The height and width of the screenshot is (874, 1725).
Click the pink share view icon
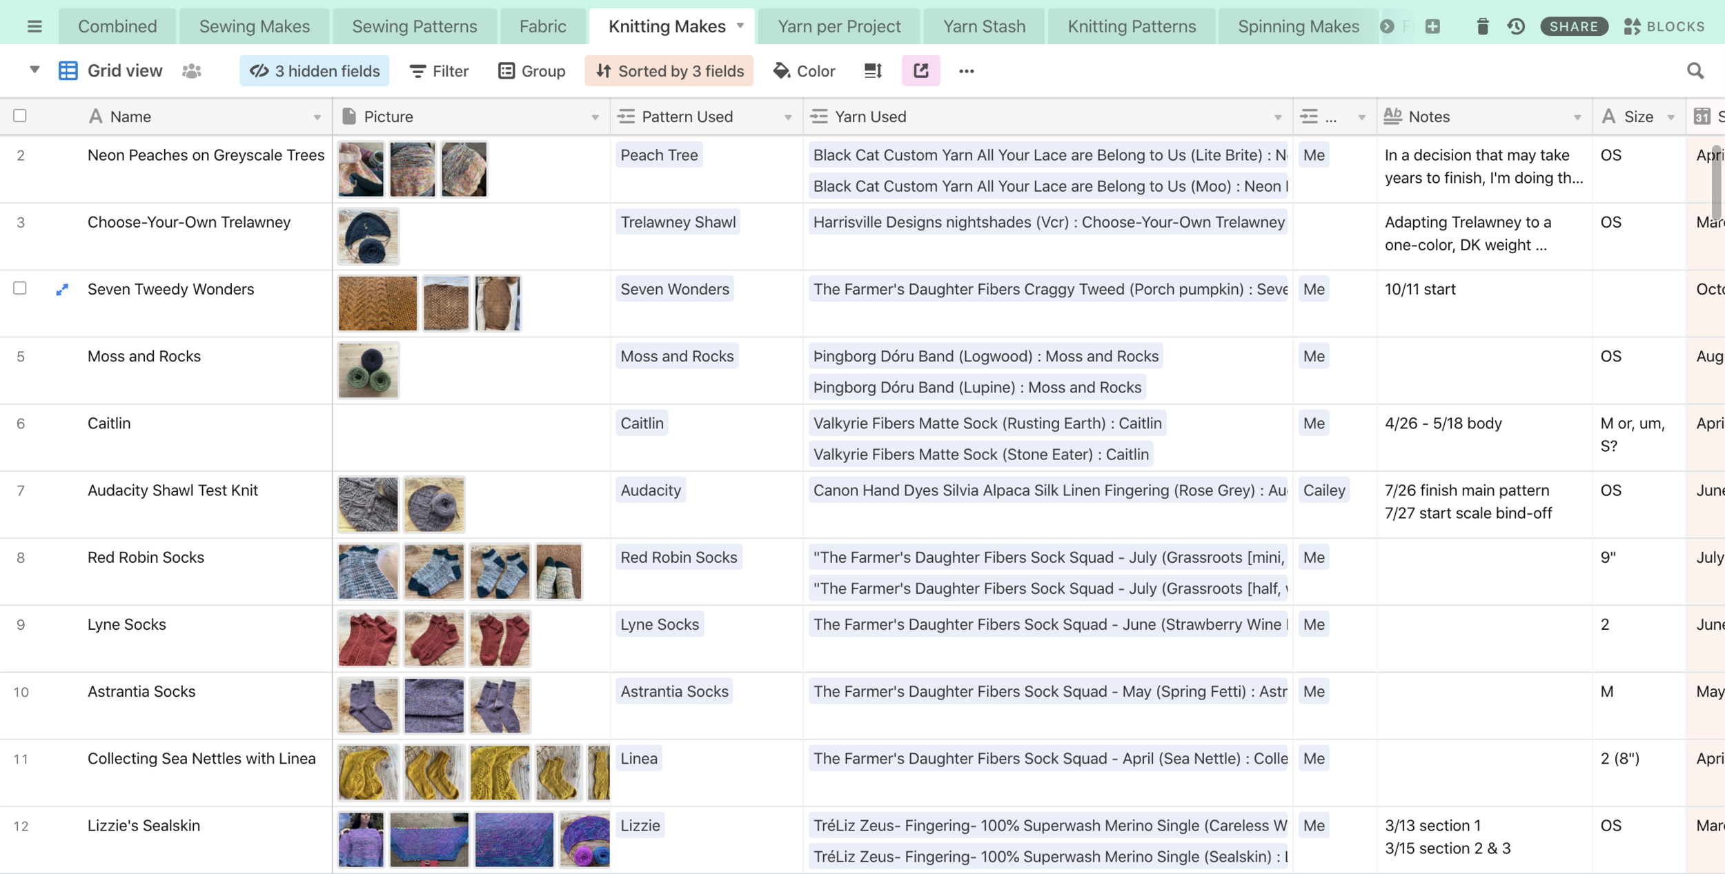click(x=920, y=70)
